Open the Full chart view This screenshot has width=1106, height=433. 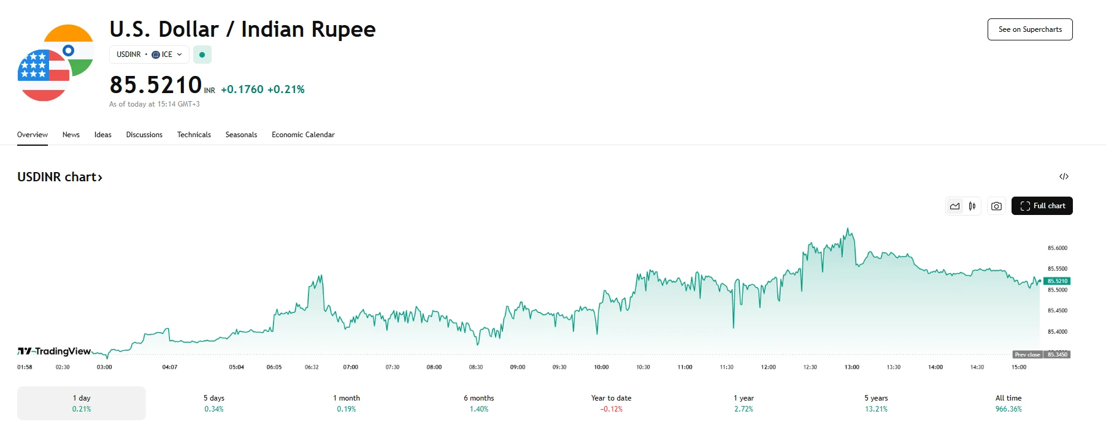(x=1042, y=206)
